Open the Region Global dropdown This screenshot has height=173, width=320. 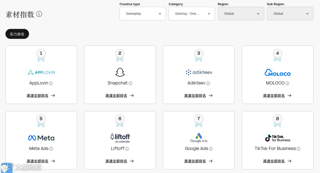pyautogui.click(x=241, y=14)
